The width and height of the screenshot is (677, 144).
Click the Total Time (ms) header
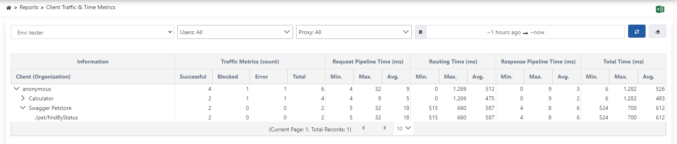point(623,61)
